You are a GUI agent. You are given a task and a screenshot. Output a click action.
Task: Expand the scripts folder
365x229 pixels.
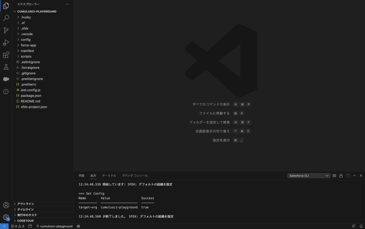26,57
